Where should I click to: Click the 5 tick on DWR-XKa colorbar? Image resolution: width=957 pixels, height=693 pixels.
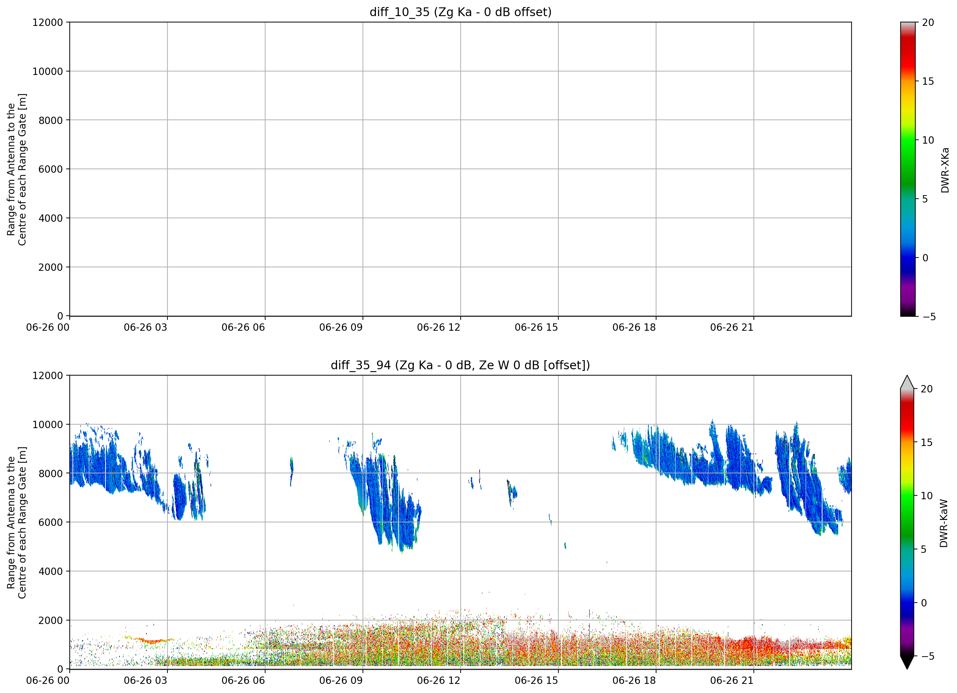click(925, 199)
